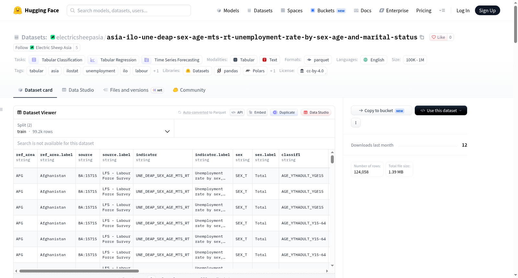The image size is (518, 278).
Task: Click the table scroll-right arrow
Action: point(327,271)
